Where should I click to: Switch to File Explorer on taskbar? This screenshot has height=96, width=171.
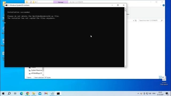34,94
